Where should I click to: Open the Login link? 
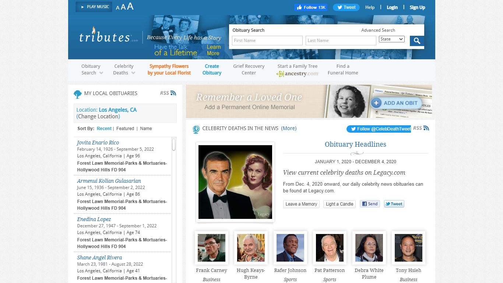click(392, 7)
